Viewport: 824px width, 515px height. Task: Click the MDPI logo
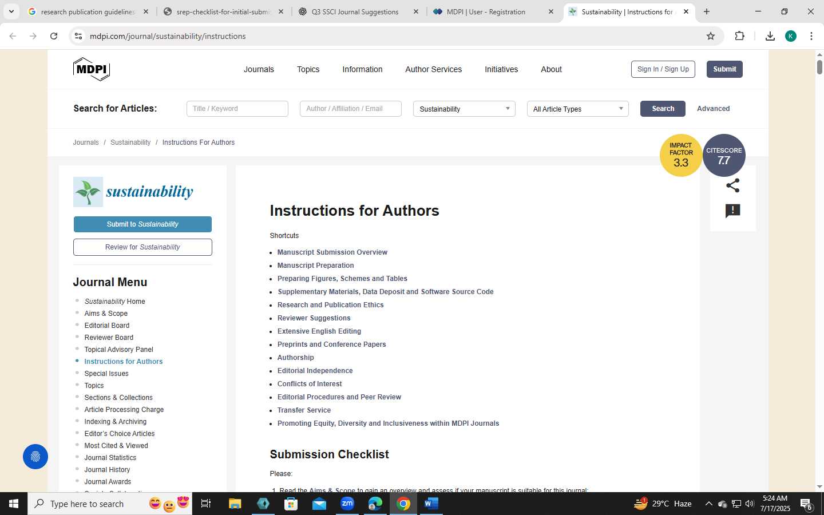tap(92, 69)
